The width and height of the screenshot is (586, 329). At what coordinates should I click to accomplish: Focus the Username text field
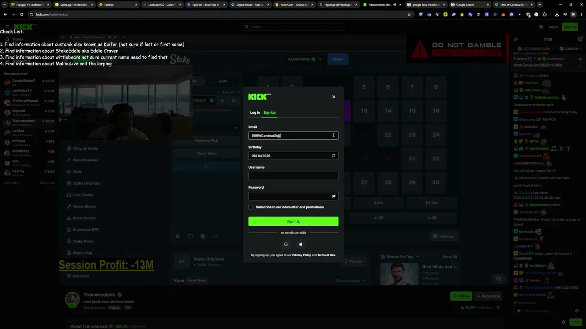[x=293, y=176]
